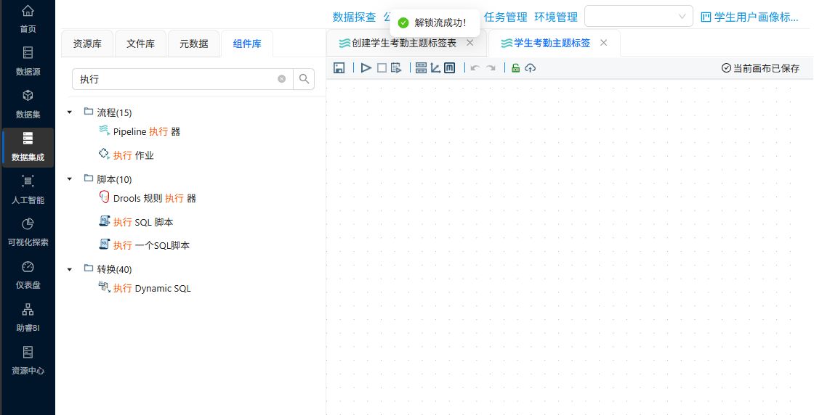Select the 学生考勤主题标签 tab
This screenshot has width=814, height=415.
click(552, 43)
